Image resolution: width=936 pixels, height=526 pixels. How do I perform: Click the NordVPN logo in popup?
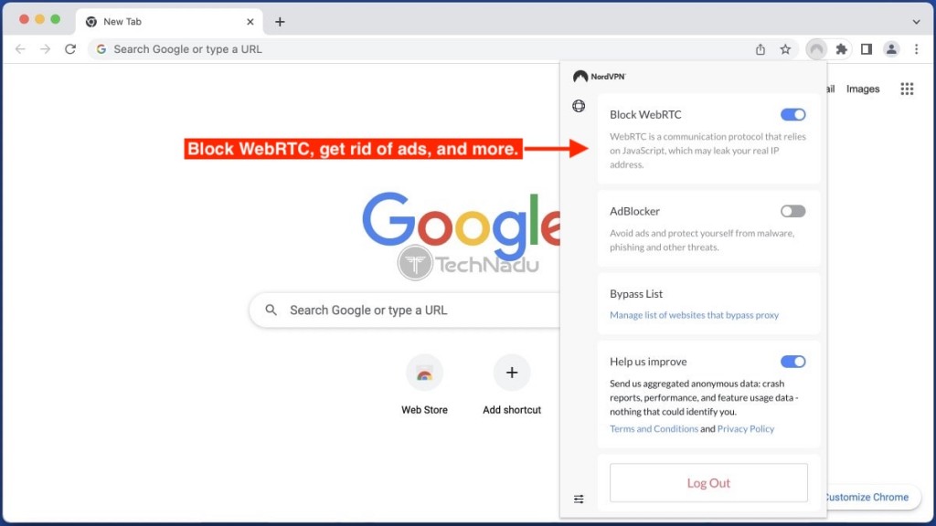(x=599, y=77)
